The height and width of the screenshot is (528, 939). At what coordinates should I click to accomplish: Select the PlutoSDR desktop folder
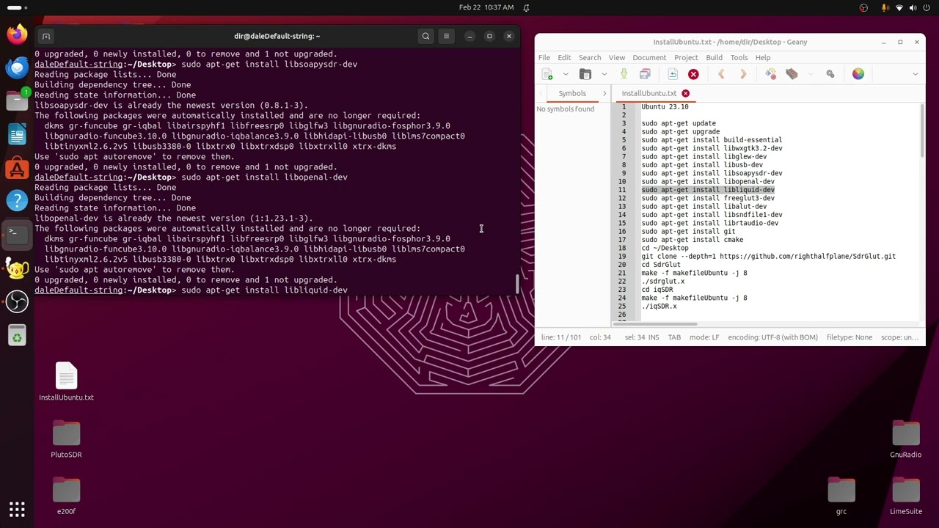[66, 439]
